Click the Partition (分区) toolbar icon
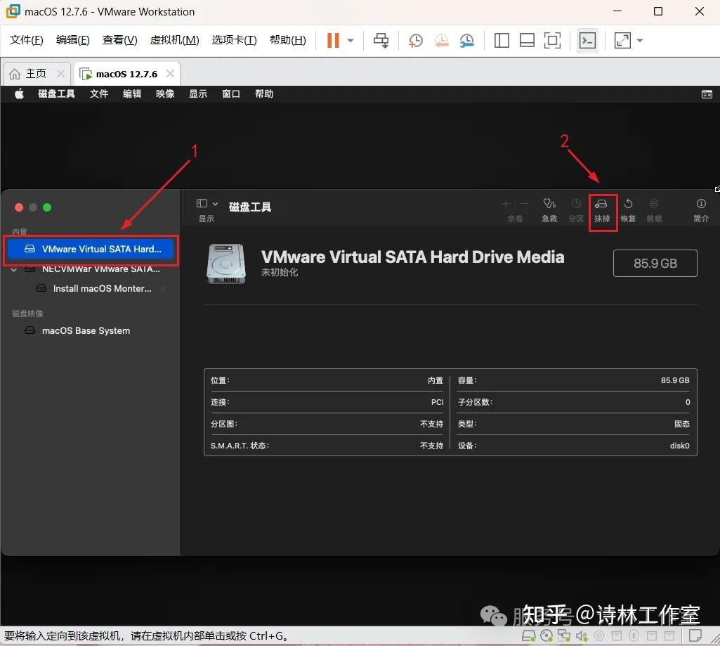Viewport: 720px width, 646px height. point(576,204)
